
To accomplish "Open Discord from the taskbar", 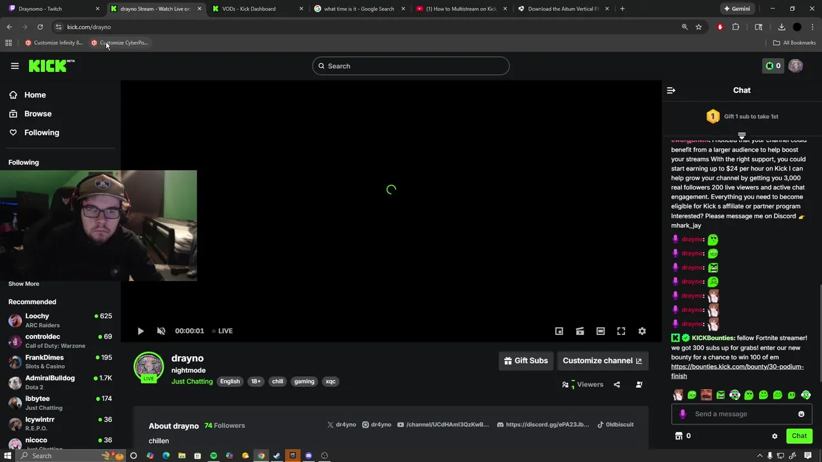I will 308,456.
